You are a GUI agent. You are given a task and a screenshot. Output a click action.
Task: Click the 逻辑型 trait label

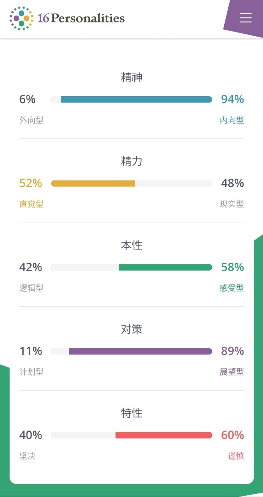click(x=32, y=288)
